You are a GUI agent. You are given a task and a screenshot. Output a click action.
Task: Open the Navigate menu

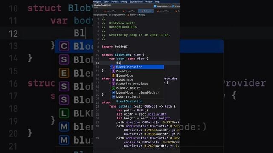97,2
